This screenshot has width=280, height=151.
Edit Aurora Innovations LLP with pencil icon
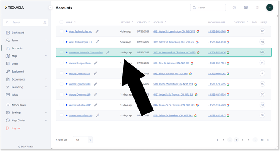coord(97,116)
